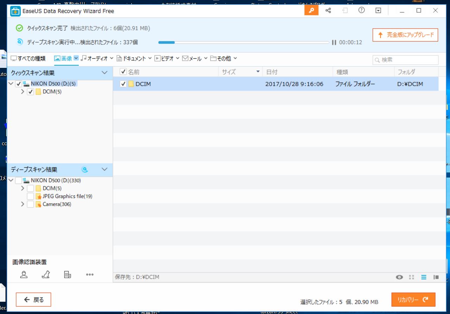Screen dimensions: 450x314
Task: Collapse the クイックスキャン結果 panel
Action: coord(104,73)
